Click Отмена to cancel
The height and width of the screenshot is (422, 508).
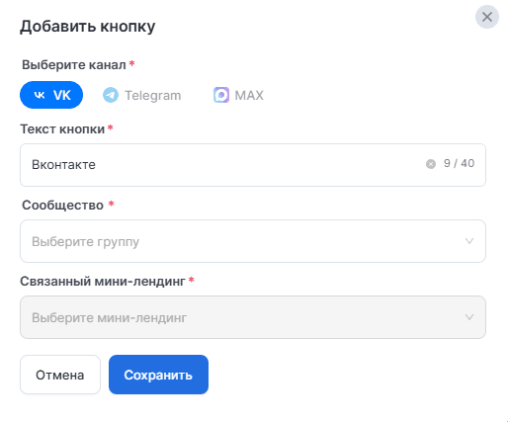point(60,375)
